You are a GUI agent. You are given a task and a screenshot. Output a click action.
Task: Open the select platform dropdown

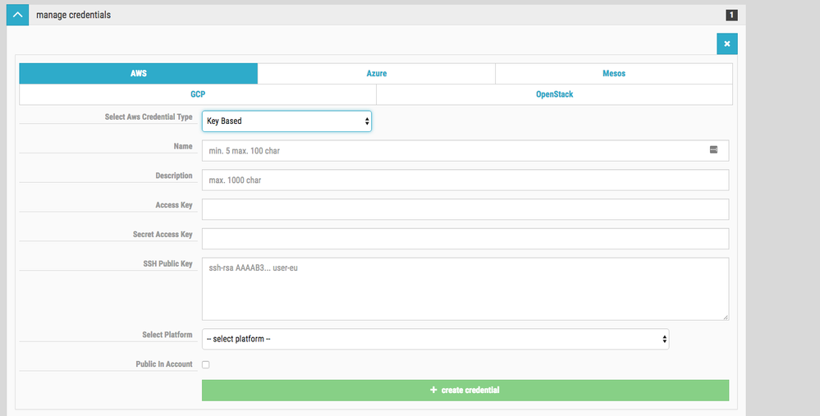tap(436, 339)
